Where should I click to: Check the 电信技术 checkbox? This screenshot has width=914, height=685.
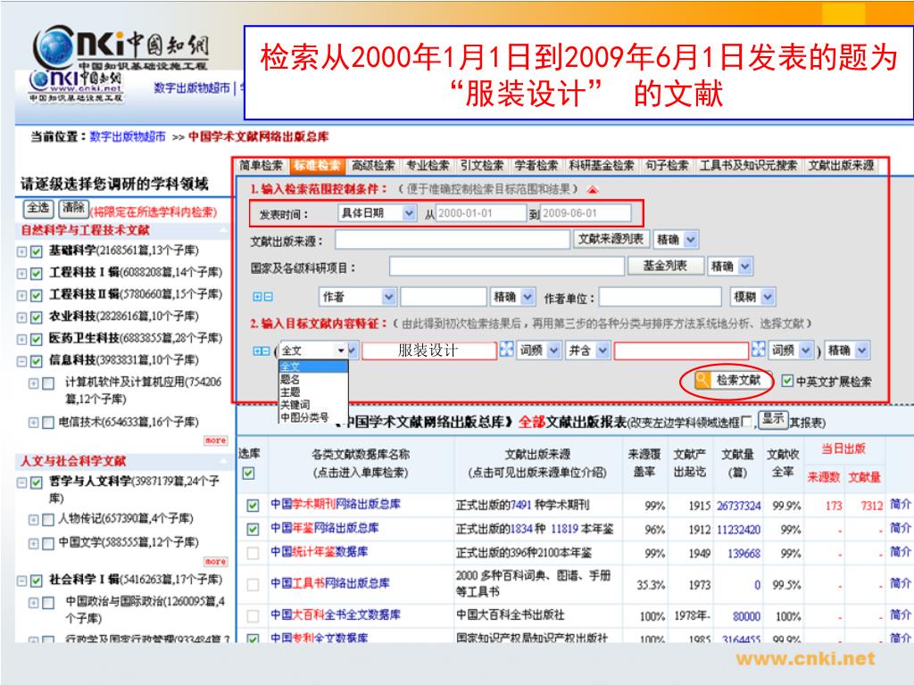click(49, 423)
